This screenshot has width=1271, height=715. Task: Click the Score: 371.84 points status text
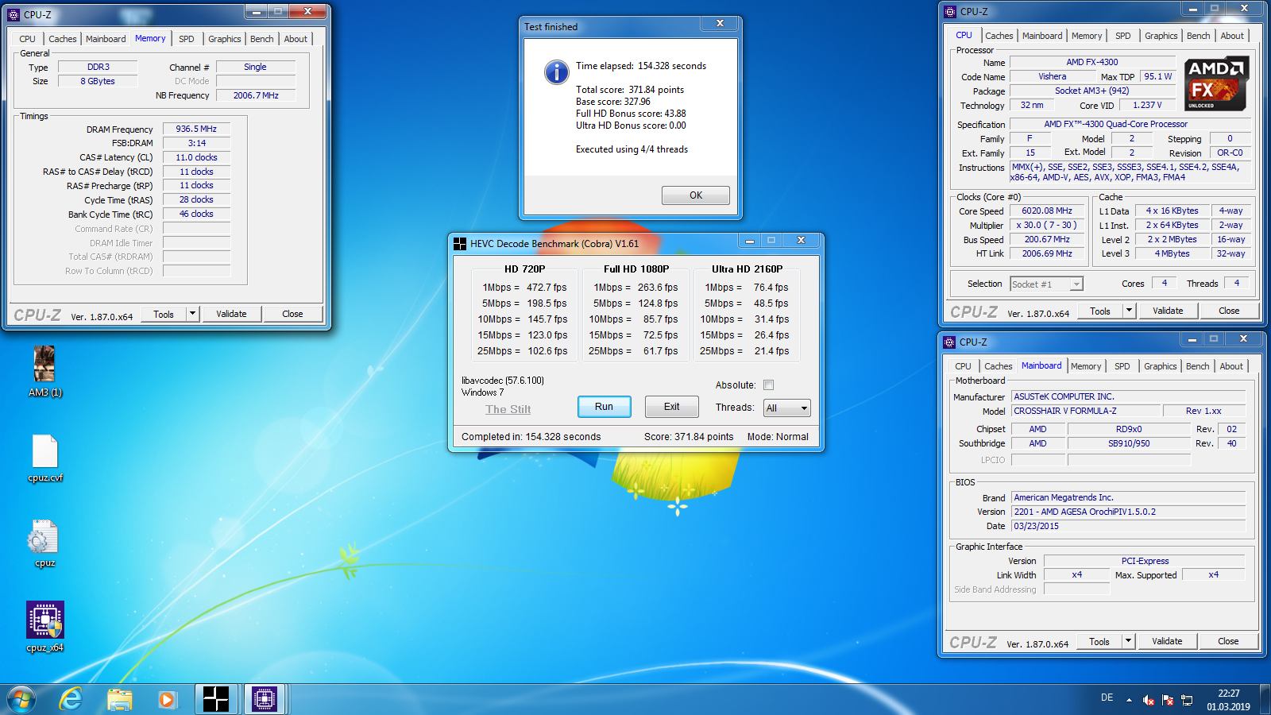coord(689,437)
